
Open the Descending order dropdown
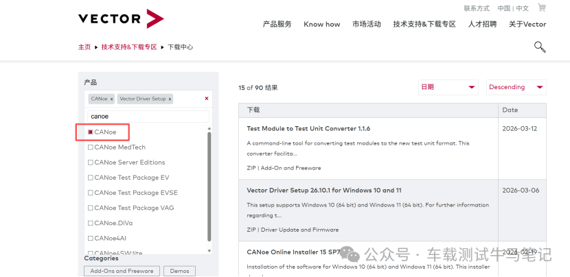tap(516, 87)
